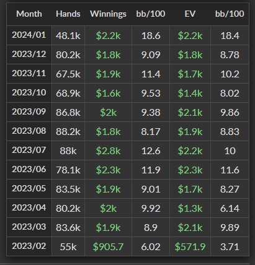Click the $905.7 winnings value
The height and width of the screenshot is (265, 255).
click(108, 246)
